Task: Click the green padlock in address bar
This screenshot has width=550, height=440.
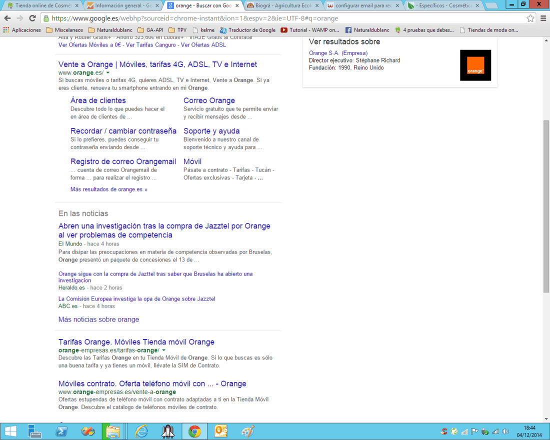Action: [x=46, y=18]
